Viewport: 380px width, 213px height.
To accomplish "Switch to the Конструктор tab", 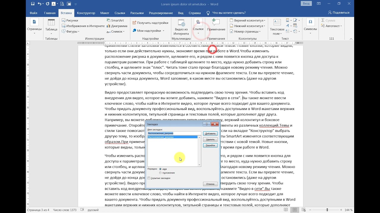I will (86, 13).
